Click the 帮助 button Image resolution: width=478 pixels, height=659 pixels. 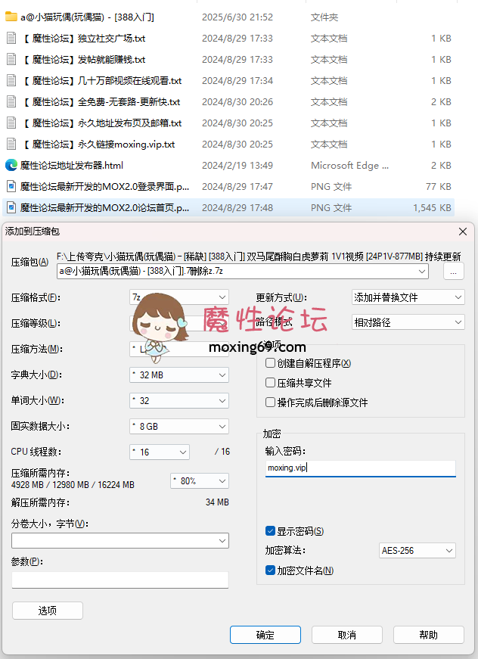[x=428, y=635]
